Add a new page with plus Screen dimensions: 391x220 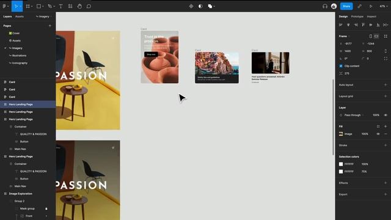coord(50,26)
